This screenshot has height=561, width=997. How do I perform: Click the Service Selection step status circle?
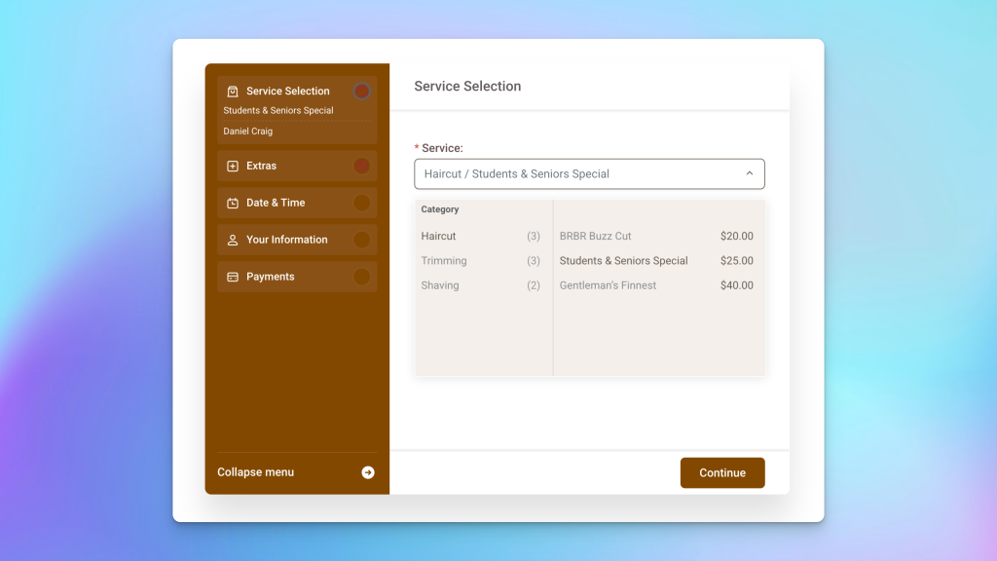[362, 92]
